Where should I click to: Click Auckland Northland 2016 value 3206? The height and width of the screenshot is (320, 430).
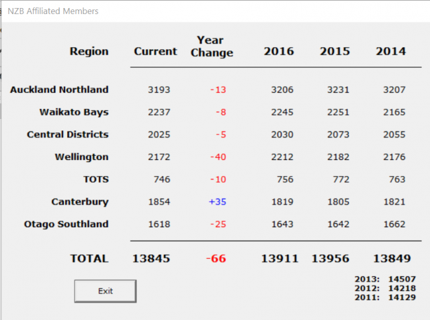[282, 89]
